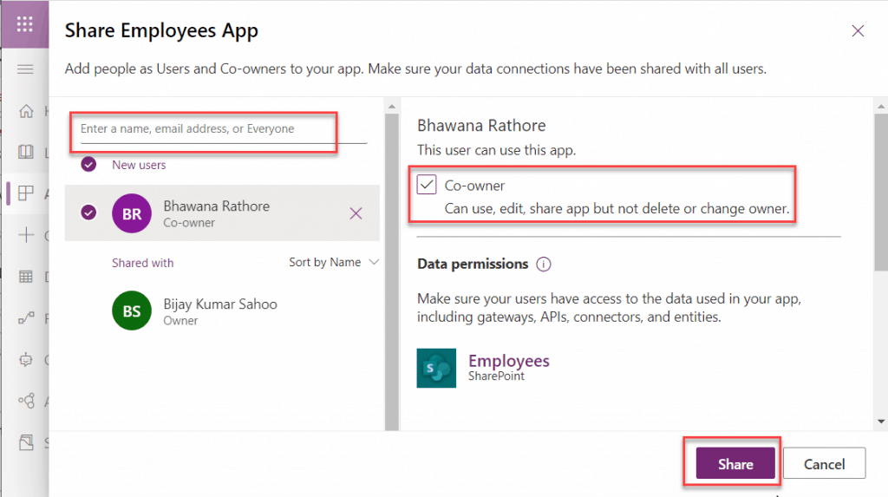Viewport: 888px width, 497px height.
Task: Click the details pane scrollbar up arrow
Action: click(x=881, y=106)
